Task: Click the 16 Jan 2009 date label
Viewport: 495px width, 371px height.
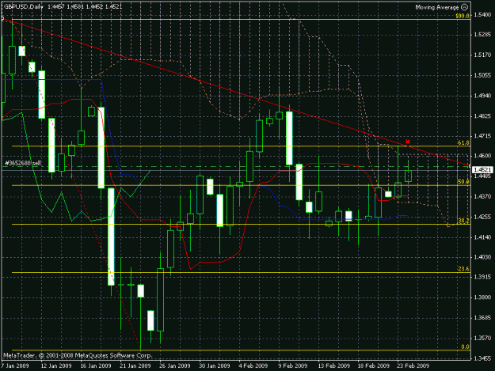Action: pos(96,365)
